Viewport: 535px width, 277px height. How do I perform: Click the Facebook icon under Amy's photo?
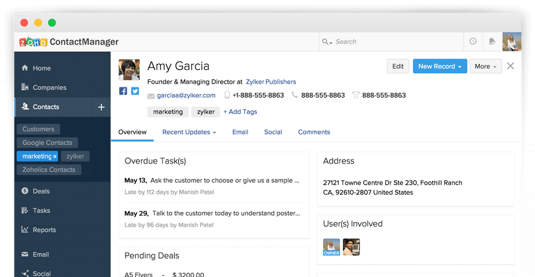tap(123, 91)
